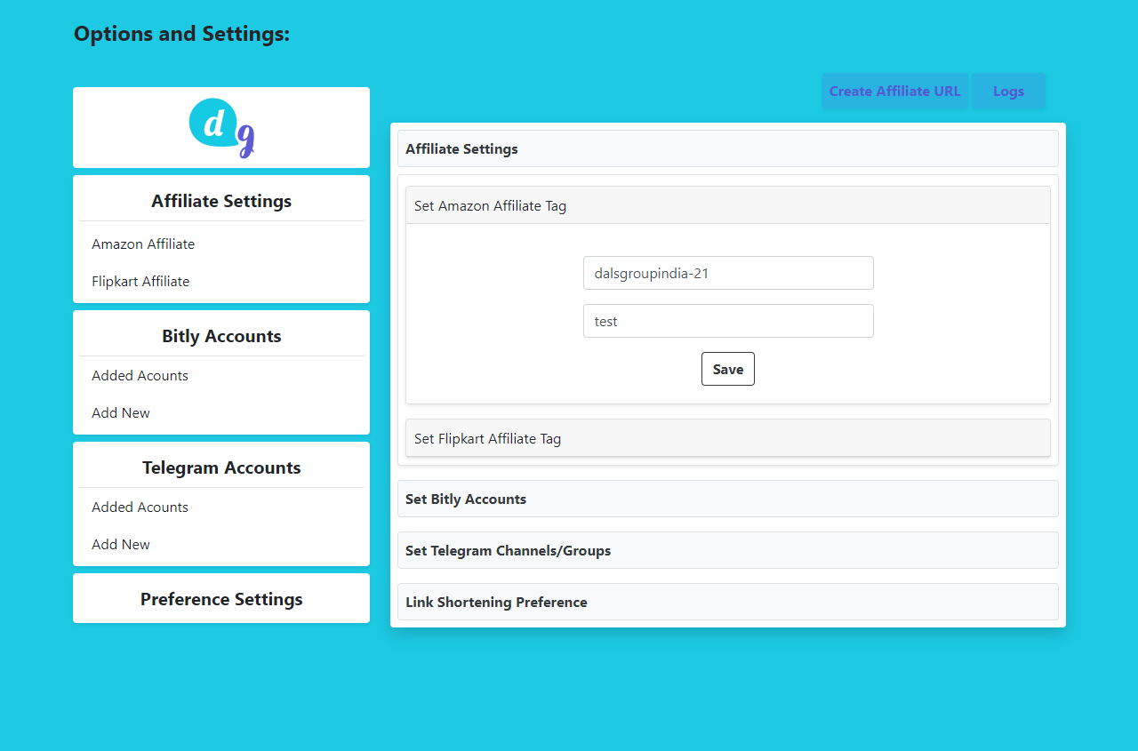Viewport: 1138px width, 751px height.
Task: Collapse the Affiliate Settings accordion header
Action: pyautogui.click(x=727, y=148)
